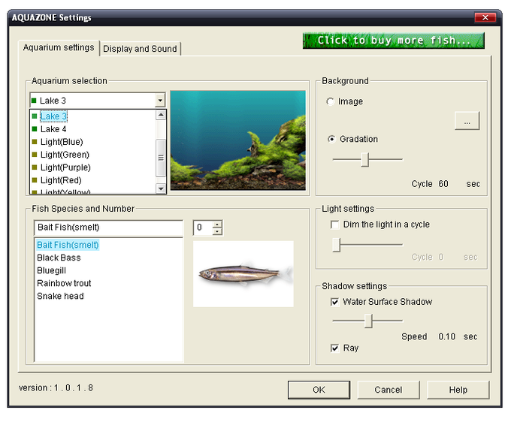Toggle the Ray checkbox
Viewport: 511px width, 422px height.
(334, 348)
